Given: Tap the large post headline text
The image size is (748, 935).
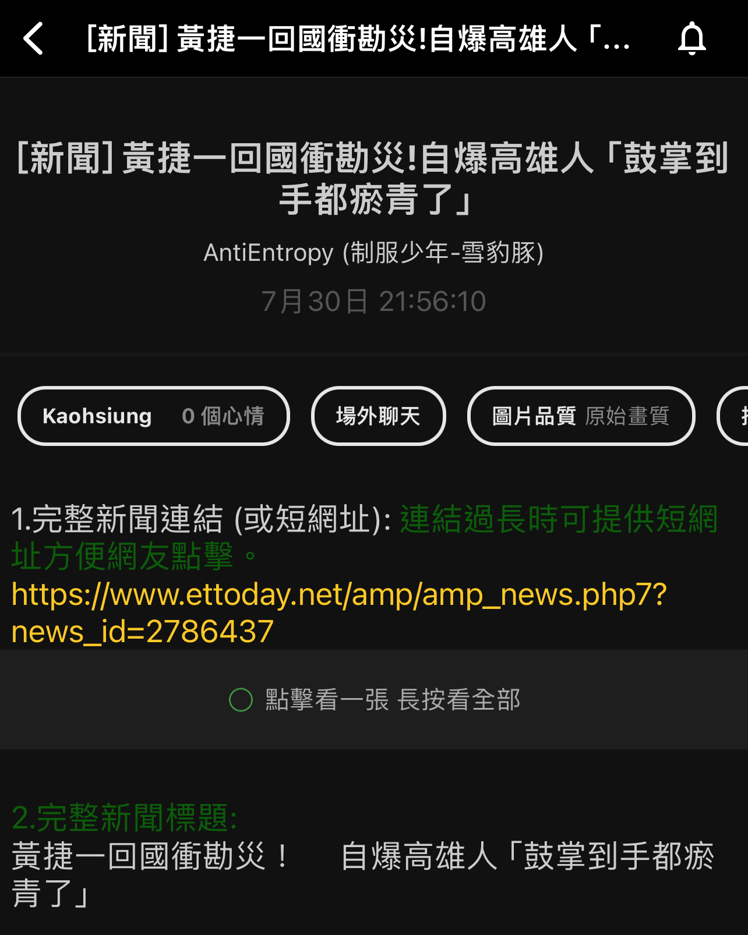Looking at the screenshot, I should tap(373, 179).
